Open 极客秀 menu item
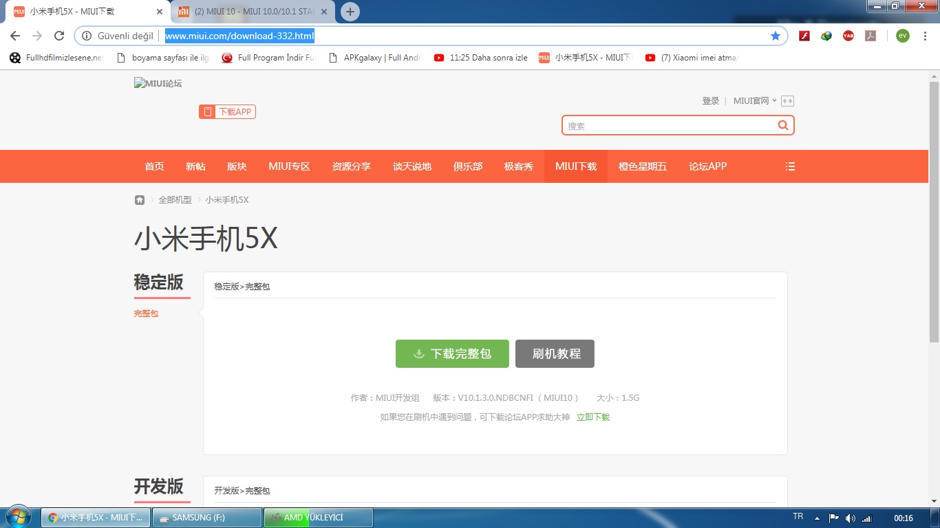The width and height of the screenshot is (940, 528). pos(519,166)
